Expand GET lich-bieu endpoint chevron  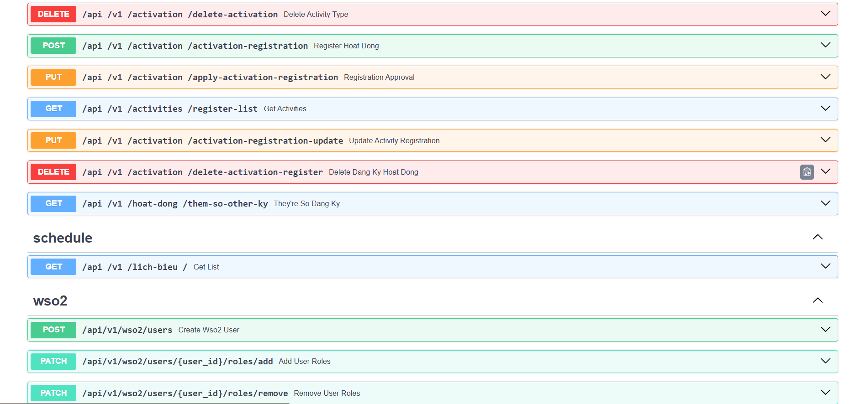[825, 266]
